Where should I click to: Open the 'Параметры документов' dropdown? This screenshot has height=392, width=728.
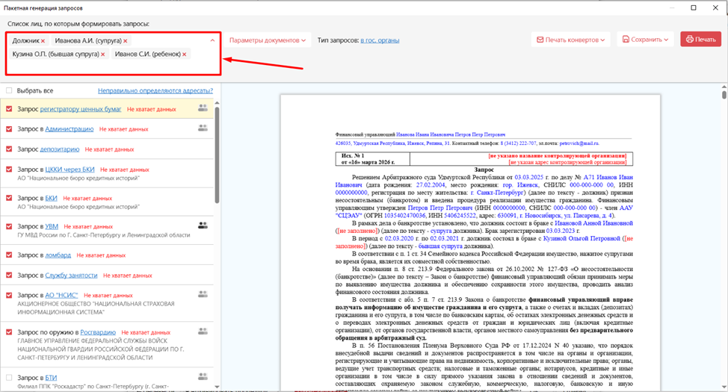coord(268,40)
